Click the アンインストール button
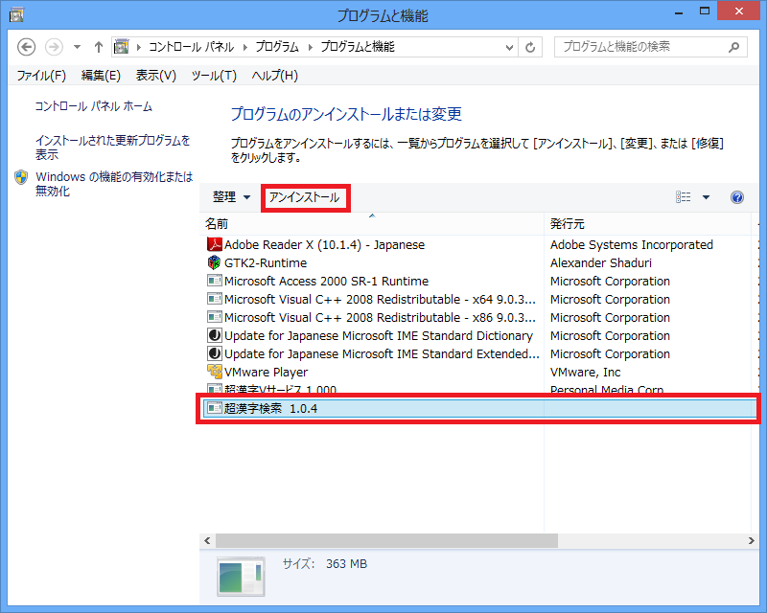The height and width of the screenshot is (613, 767). coord(304,197)
